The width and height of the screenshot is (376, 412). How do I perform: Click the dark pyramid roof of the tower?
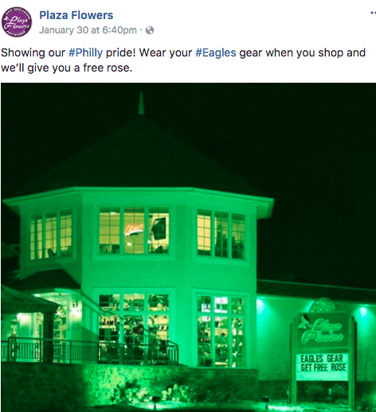pyautogui.click(x=138, y=154)
